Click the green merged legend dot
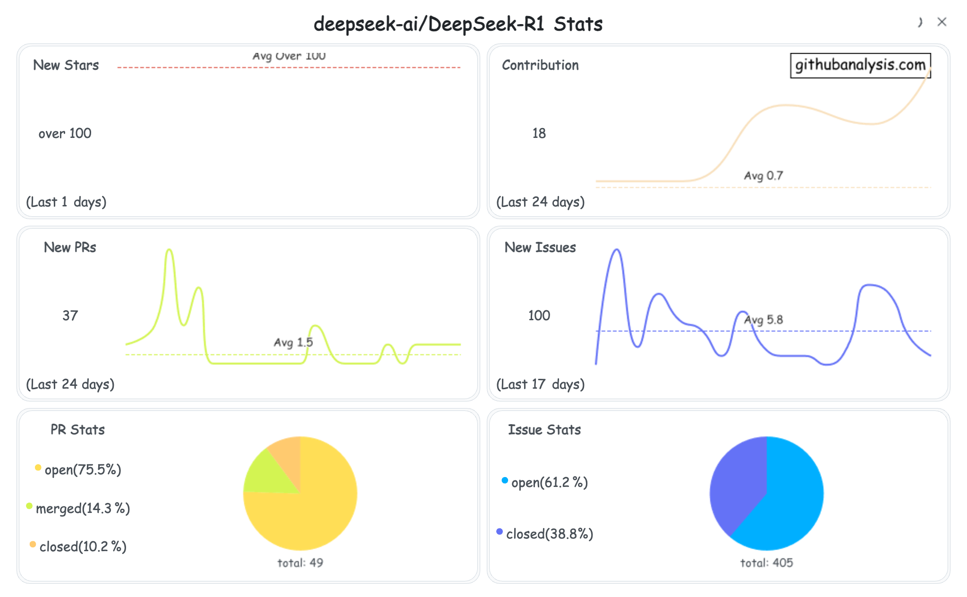The width and height of the screenshot is (967, 597). tap(29, 506)
